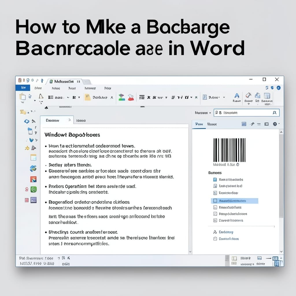Click the green round-symbol icon in sidebar
296x296 pixels.
[34, 189]
